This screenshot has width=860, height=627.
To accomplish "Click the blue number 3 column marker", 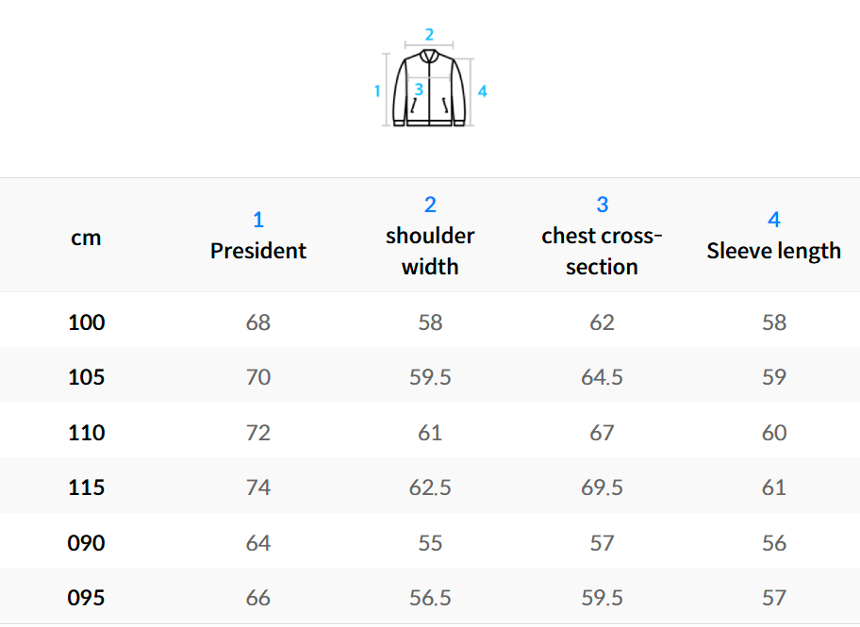I will [x=602, y=205].
